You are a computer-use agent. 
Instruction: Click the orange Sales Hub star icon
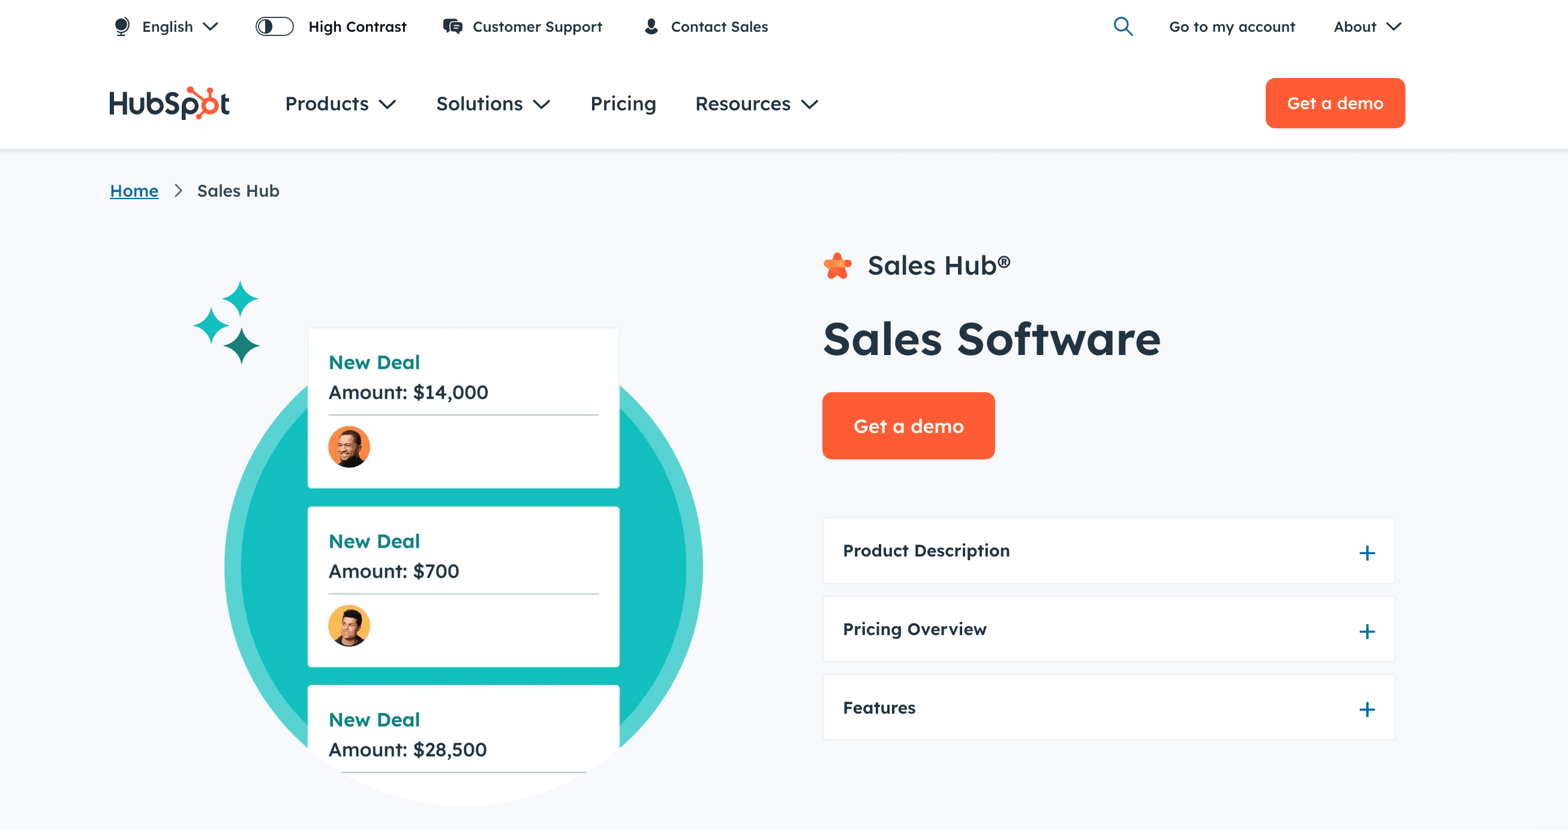[x=837, y=266]
